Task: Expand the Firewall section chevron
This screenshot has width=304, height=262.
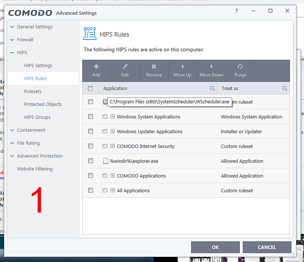Action: click(12, 40)
